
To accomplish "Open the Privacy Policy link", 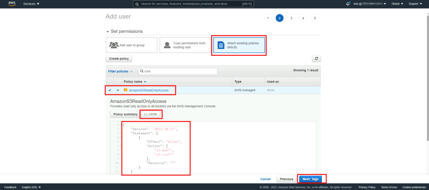I will 367,187.
